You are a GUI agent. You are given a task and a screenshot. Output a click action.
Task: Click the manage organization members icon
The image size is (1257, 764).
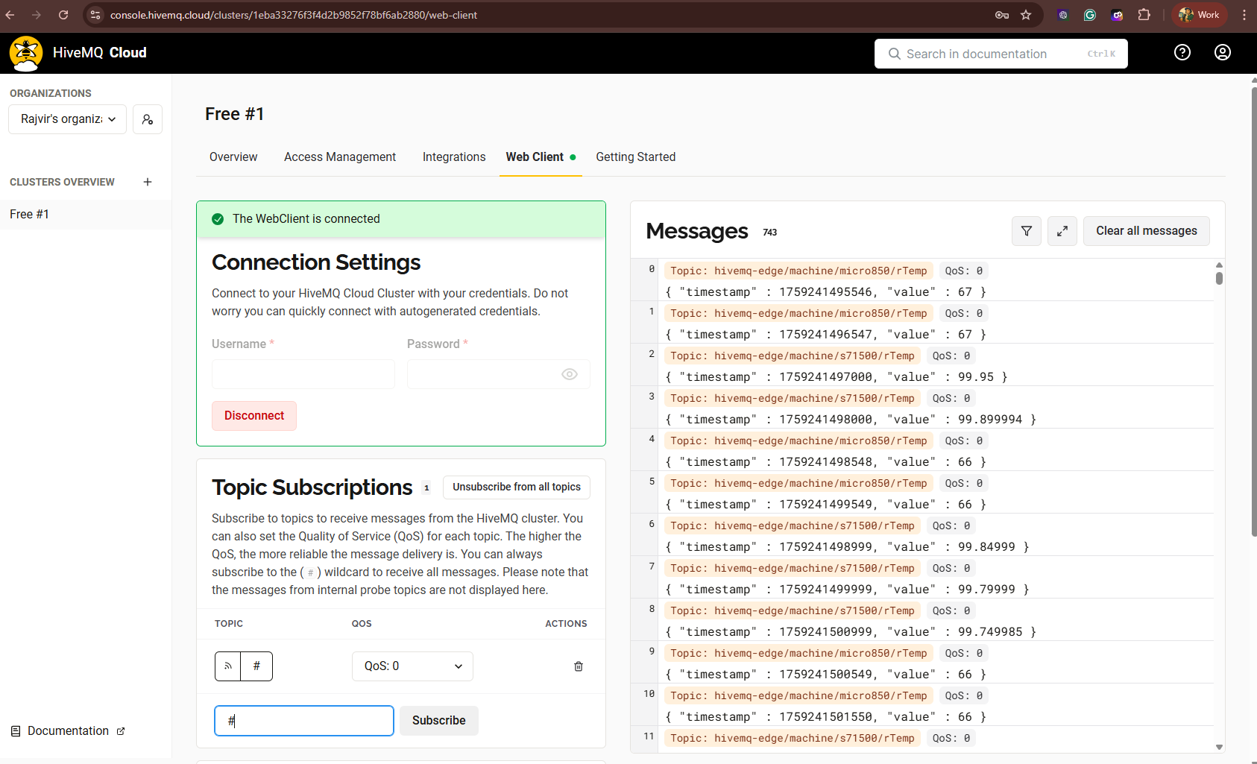148,119
